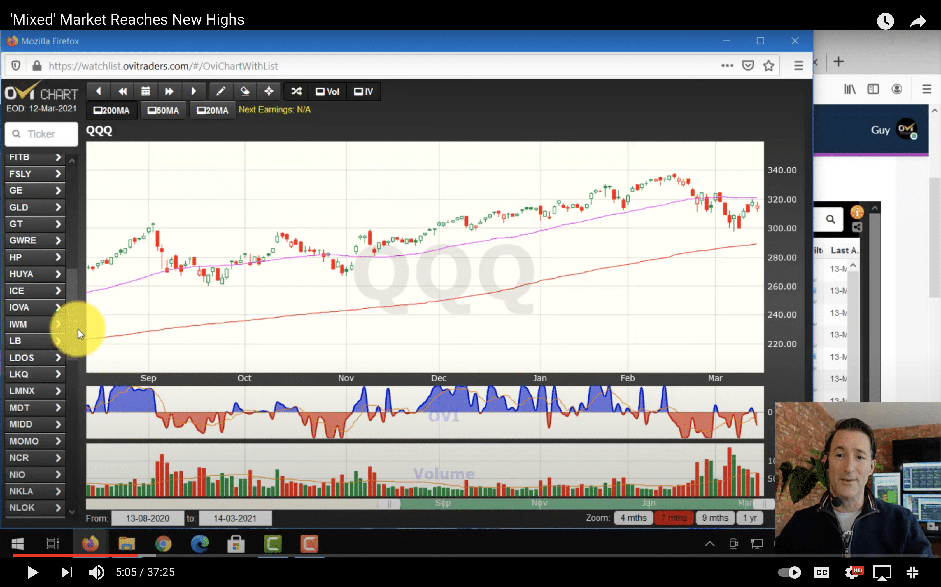Expand the GWRE ticker chevron

coord(58,240)
